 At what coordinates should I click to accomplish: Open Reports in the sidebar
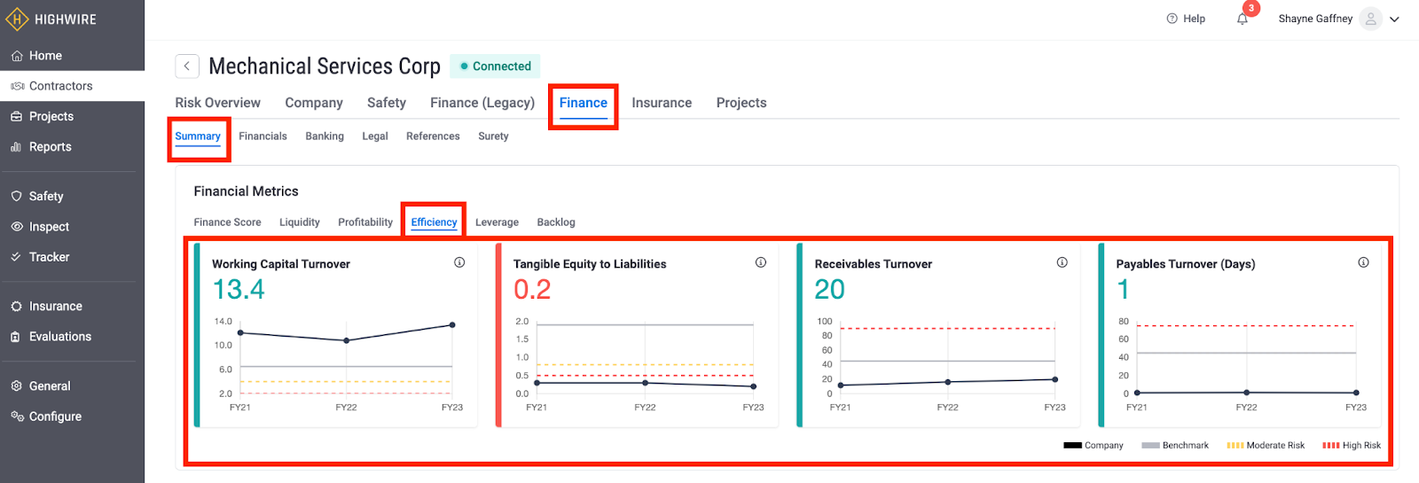pos(50,147)
